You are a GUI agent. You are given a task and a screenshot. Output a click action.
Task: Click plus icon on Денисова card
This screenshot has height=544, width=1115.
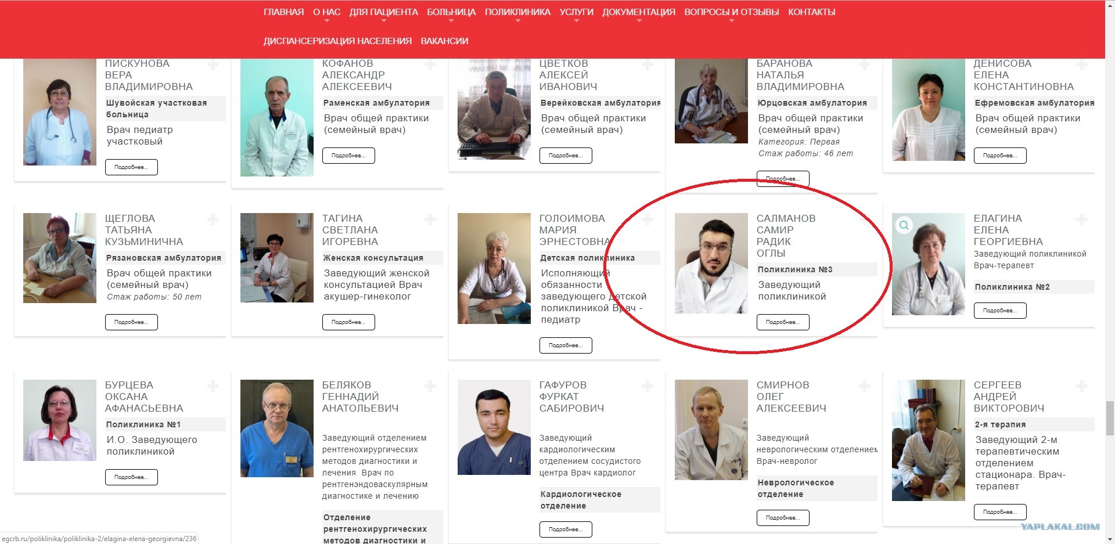tap(1082, 64)
